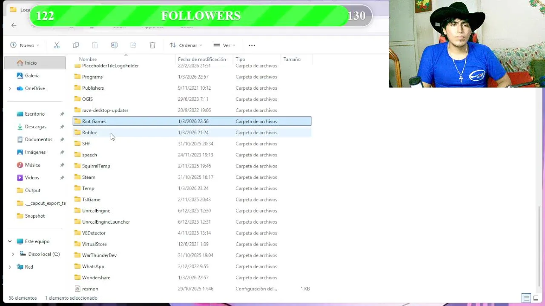This screenshot has height=306, width=545.
Task: Select the Steam folder
Action: 192,177
